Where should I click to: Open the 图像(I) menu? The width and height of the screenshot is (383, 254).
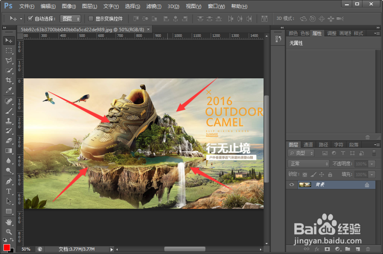(x=69, y=7)
